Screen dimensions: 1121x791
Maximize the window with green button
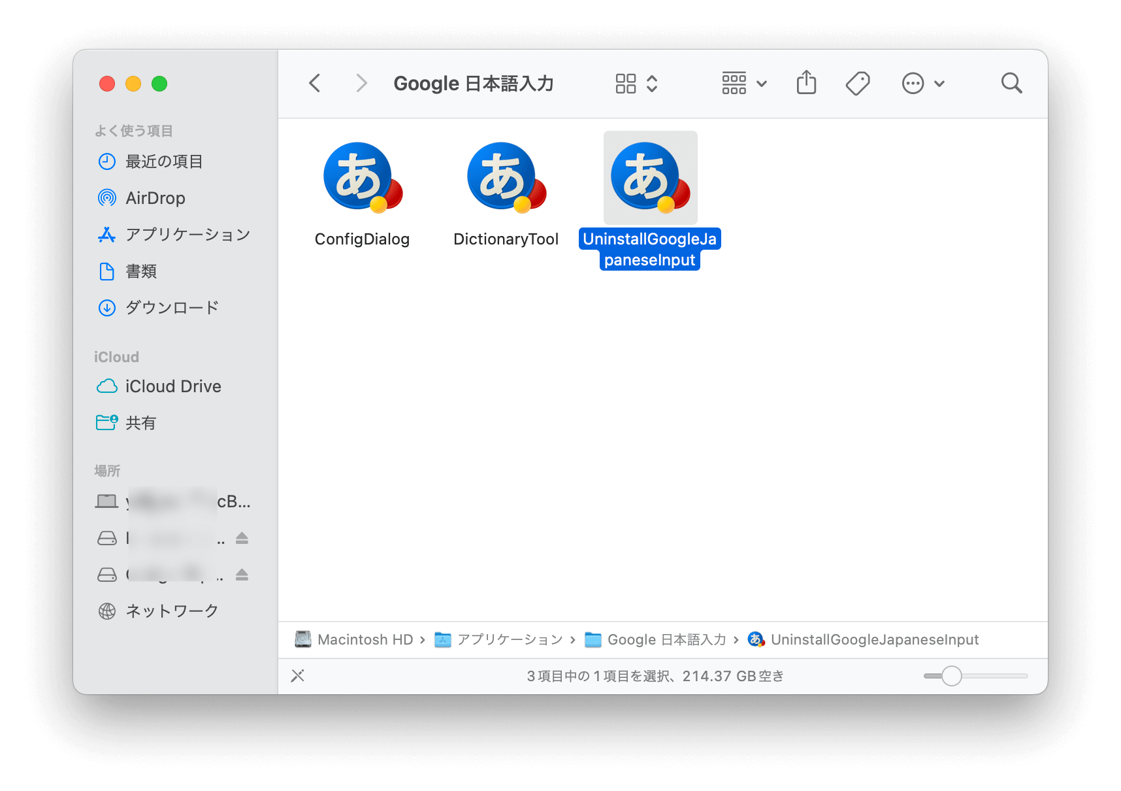click(x=159, y=84)
